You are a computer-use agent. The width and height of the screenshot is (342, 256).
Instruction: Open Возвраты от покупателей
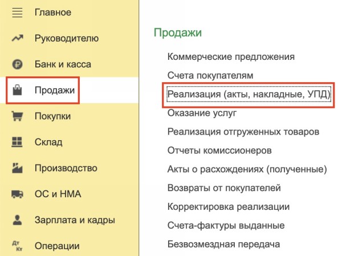(224, 188)
